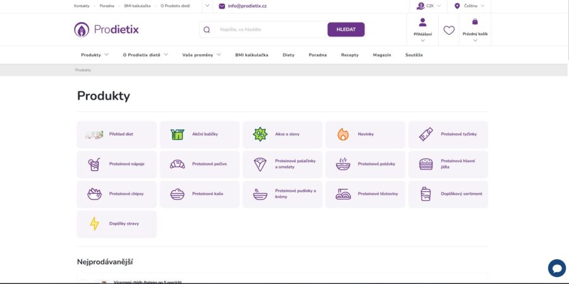Viewport: 569px width, 284px height.
Task: Click the Akce a slevy label
Action: [288, 134]
